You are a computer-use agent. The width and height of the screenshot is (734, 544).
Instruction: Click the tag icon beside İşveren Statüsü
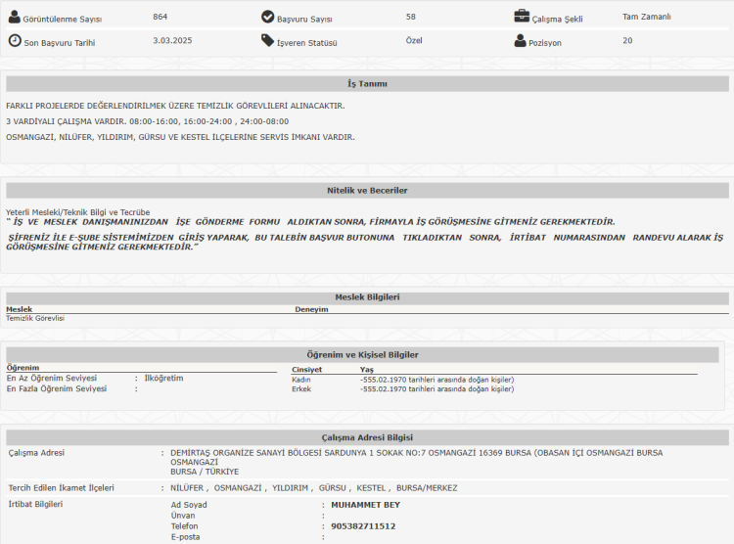(268, 41)
